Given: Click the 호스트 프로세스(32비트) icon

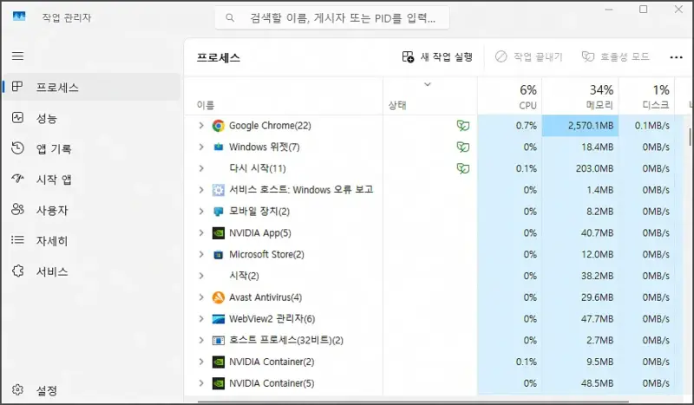Looking at the screenshot, I should (219, 340).
